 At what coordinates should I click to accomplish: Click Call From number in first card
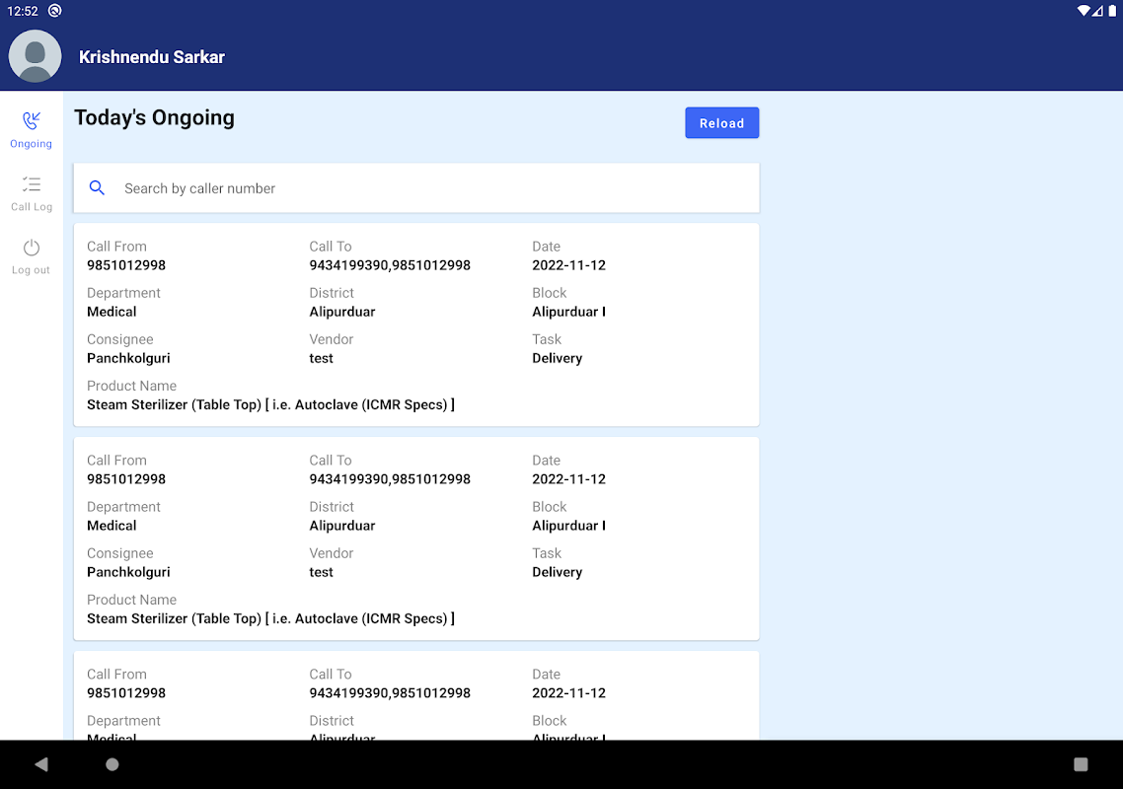pyautogui.click(x=126, y=265)
